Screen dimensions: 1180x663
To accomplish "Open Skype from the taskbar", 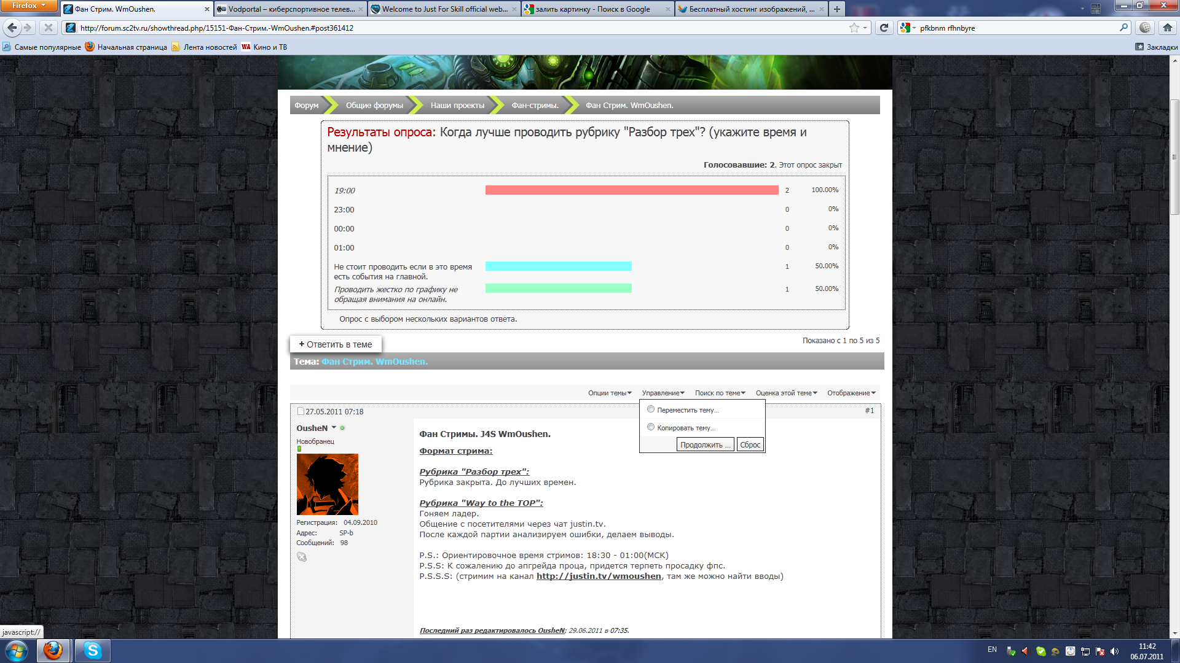I will pos(93,650).
